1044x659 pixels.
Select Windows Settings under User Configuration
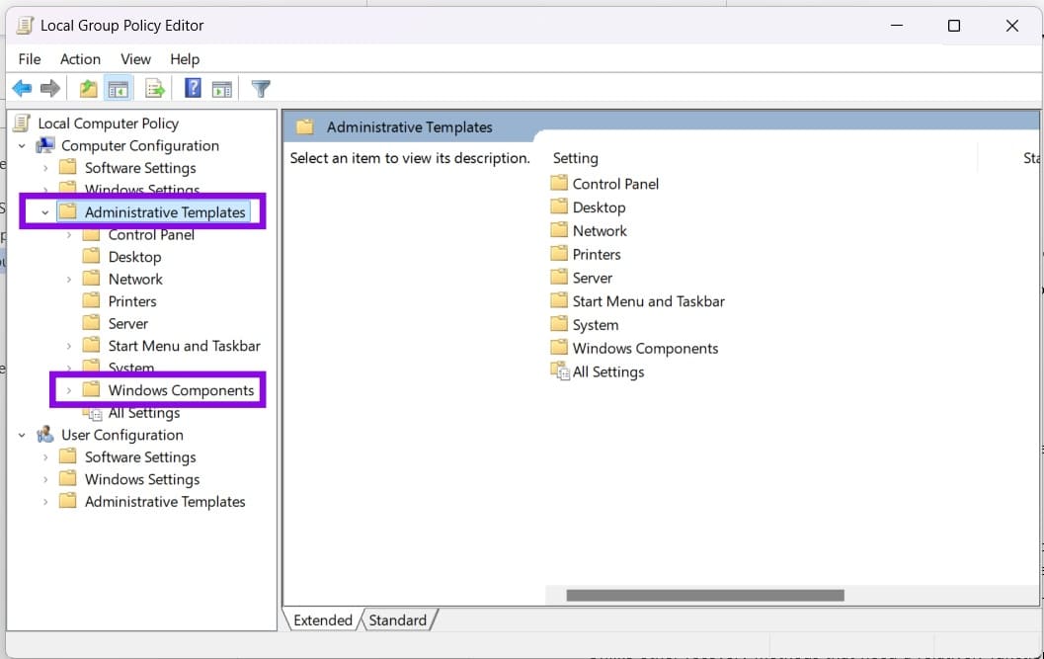pyautogui.click(x=142, y=479)
